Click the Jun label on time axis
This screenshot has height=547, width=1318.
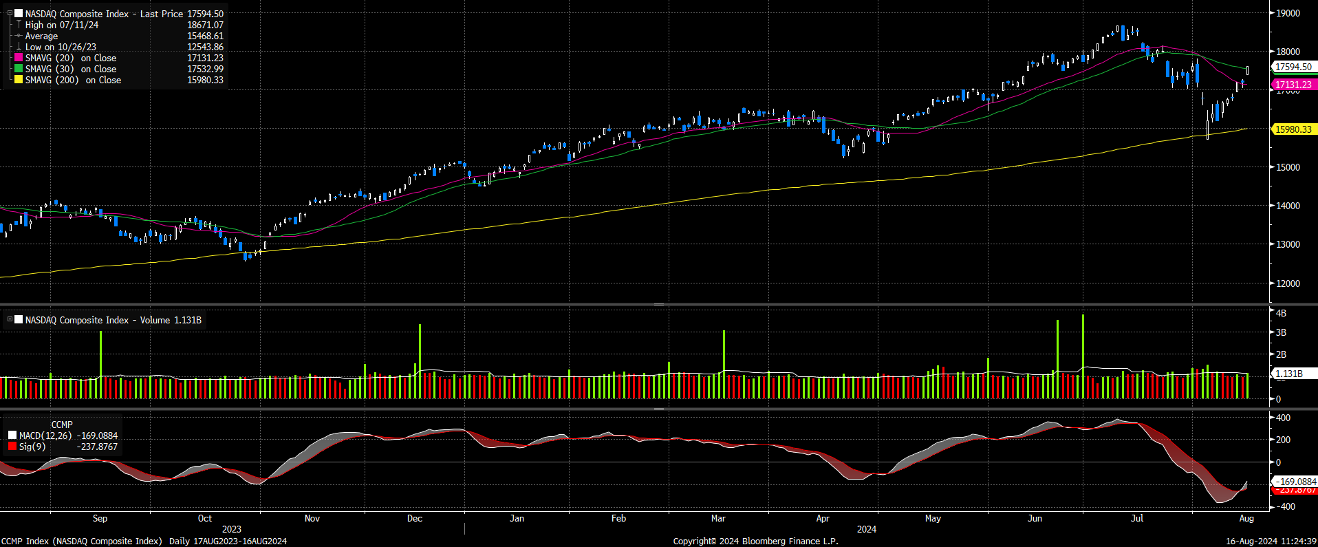tap(1035, 518)
